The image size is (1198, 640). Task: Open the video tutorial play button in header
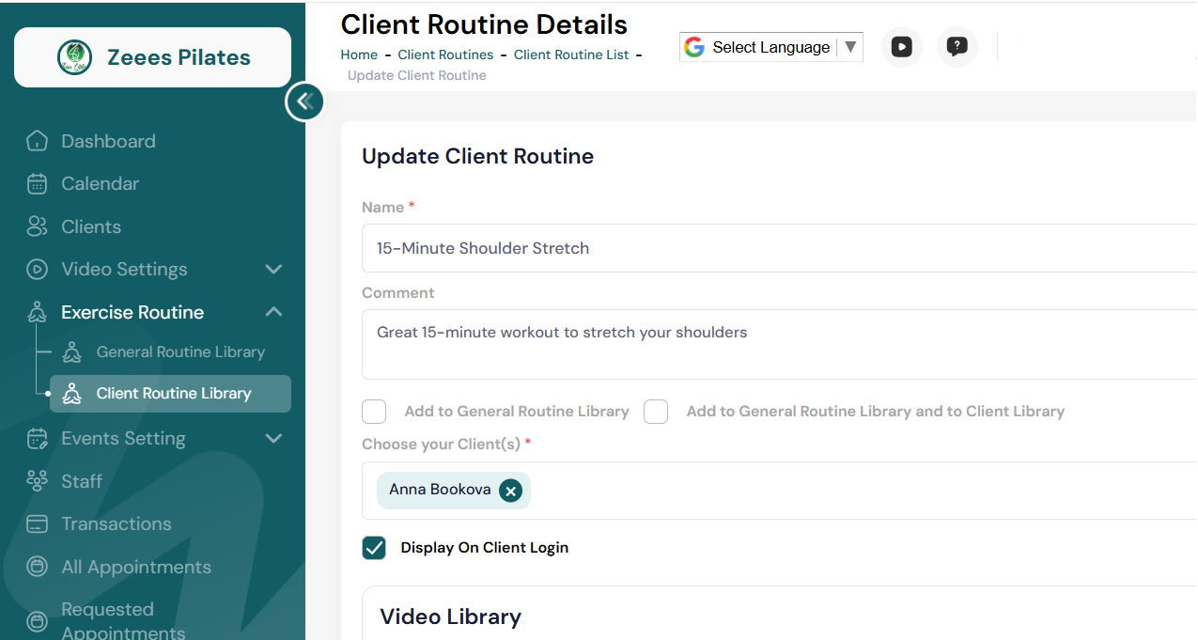click(x=902, y=47)
